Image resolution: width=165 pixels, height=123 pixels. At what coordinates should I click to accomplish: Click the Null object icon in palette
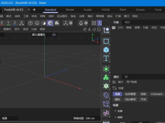(x=106, y=30)
